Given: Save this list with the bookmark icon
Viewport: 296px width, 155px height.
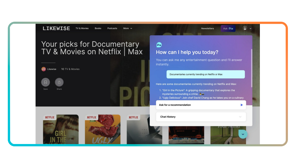Looking at the screenshot, I should pyautogui.click(x=45, y=82).
